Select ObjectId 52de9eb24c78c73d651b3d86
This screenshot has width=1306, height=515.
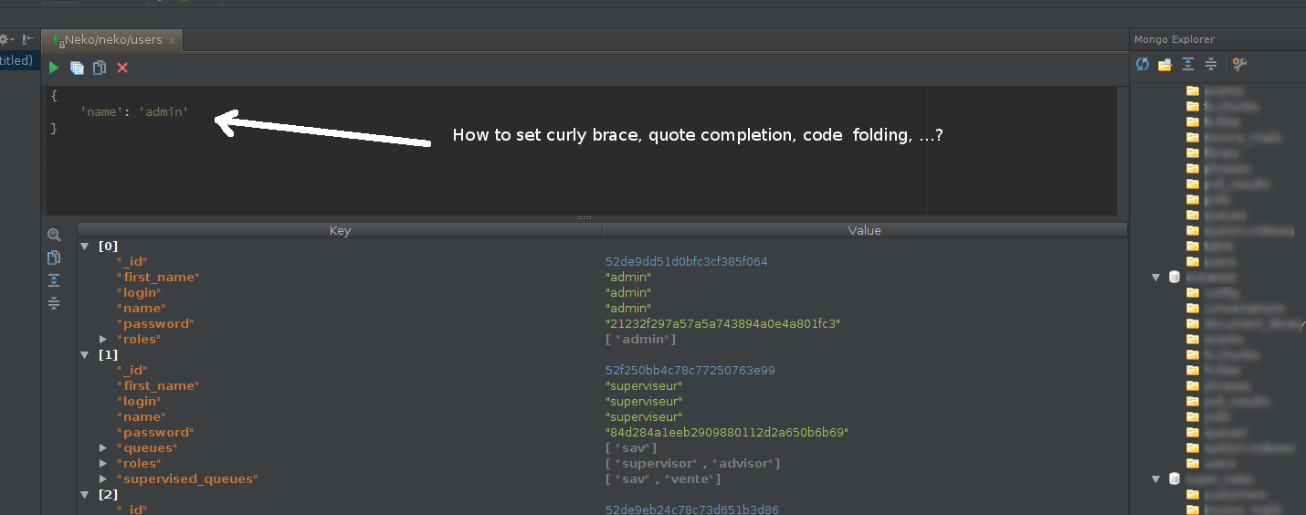click(692, 510)
